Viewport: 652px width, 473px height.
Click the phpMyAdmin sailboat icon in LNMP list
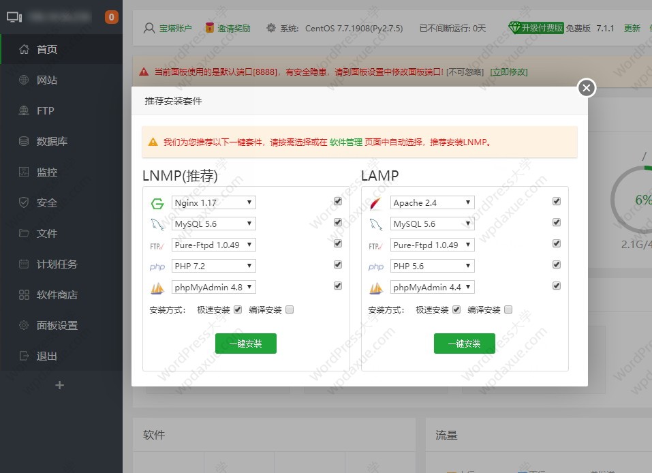pos(157,288)
